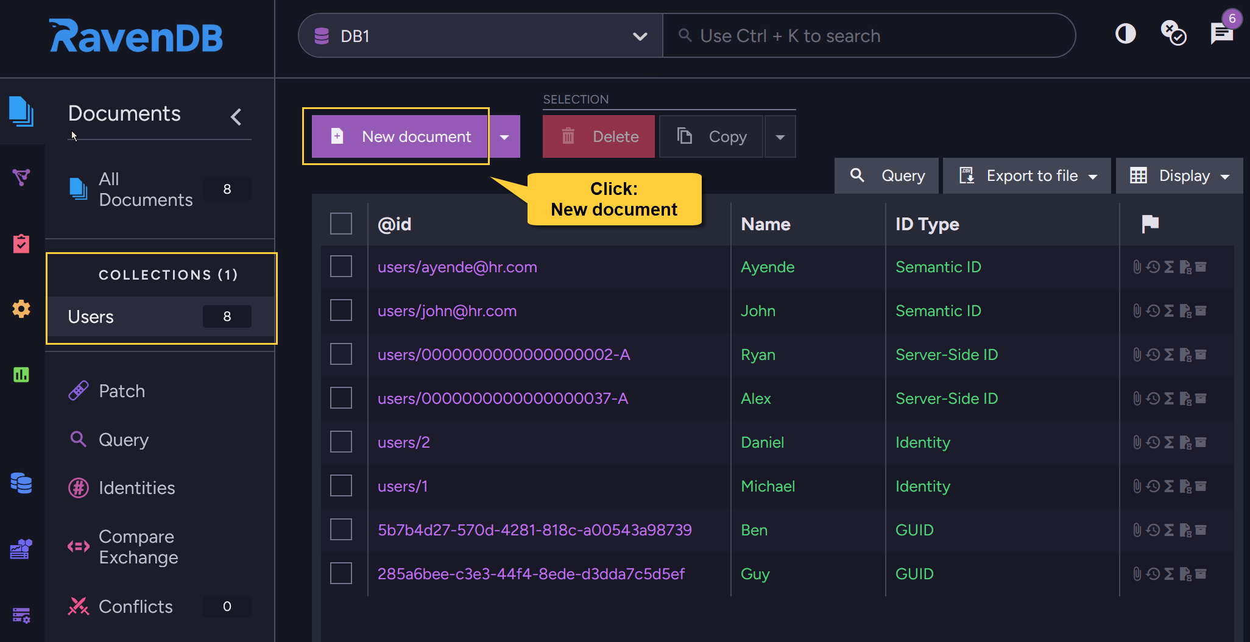1250x642 pixels.
Task: Click the flag column header icon
Action: pyautogui.click(x=1150, y=224)
